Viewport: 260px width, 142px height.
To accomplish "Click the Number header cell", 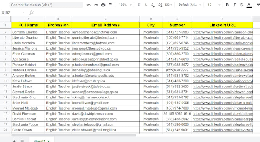I will click(x=177, y=25).
